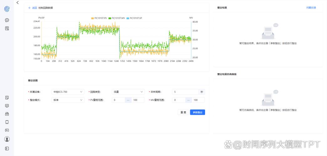Click the PV/SP axis label
The image size is (327, 156).
tap(41, 18)
